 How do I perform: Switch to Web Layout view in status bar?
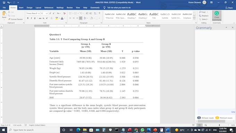205,125
